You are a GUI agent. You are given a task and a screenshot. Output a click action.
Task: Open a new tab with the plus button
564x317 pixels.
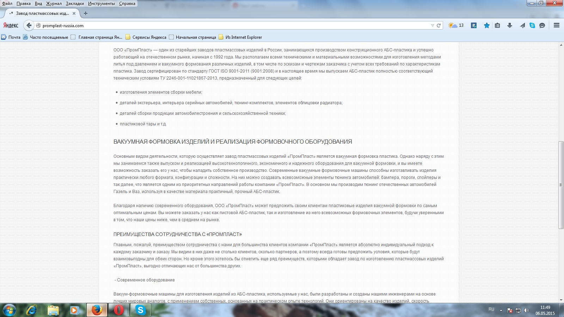tap(86, 13)
